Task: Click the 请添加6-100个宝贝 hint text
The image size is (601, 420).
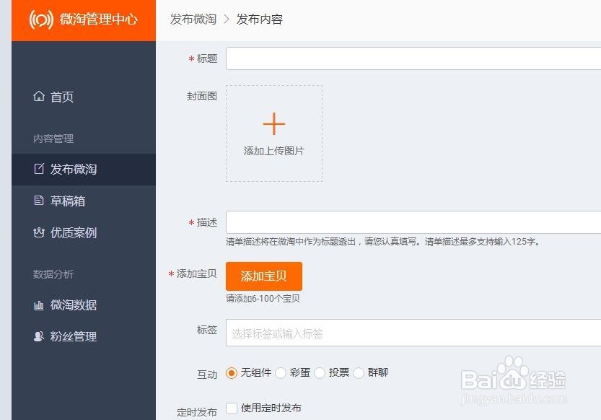Action: [x=263, y=299]
